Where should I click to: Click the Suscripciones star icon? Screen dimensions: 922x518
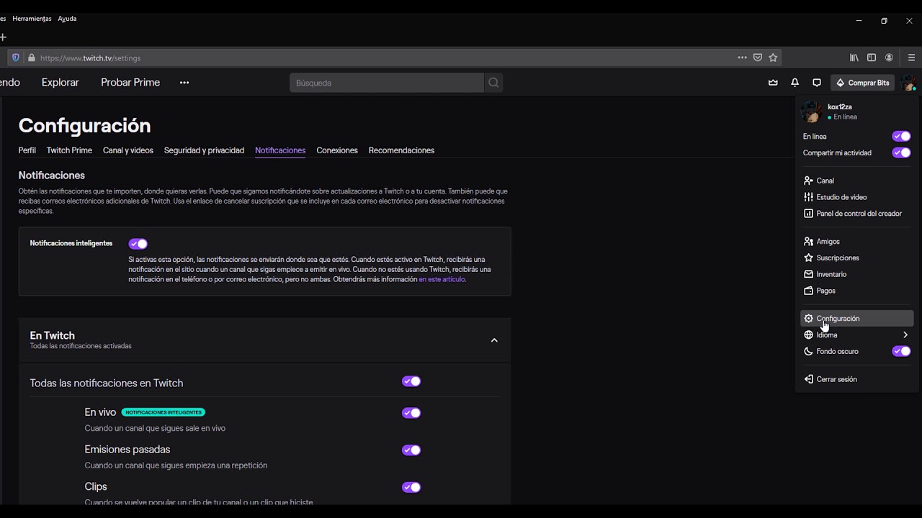point(808,258)
